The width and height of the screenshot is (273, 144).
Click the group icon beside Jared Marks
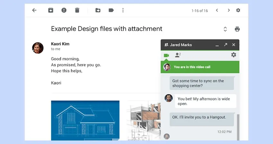(166, 45)
